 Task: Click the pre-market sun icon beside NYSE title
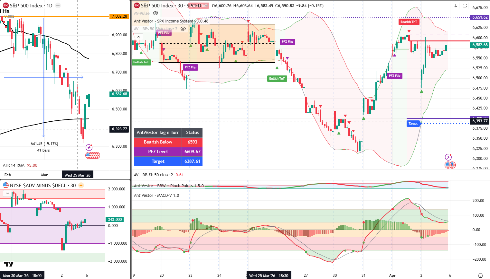point(81,185)
